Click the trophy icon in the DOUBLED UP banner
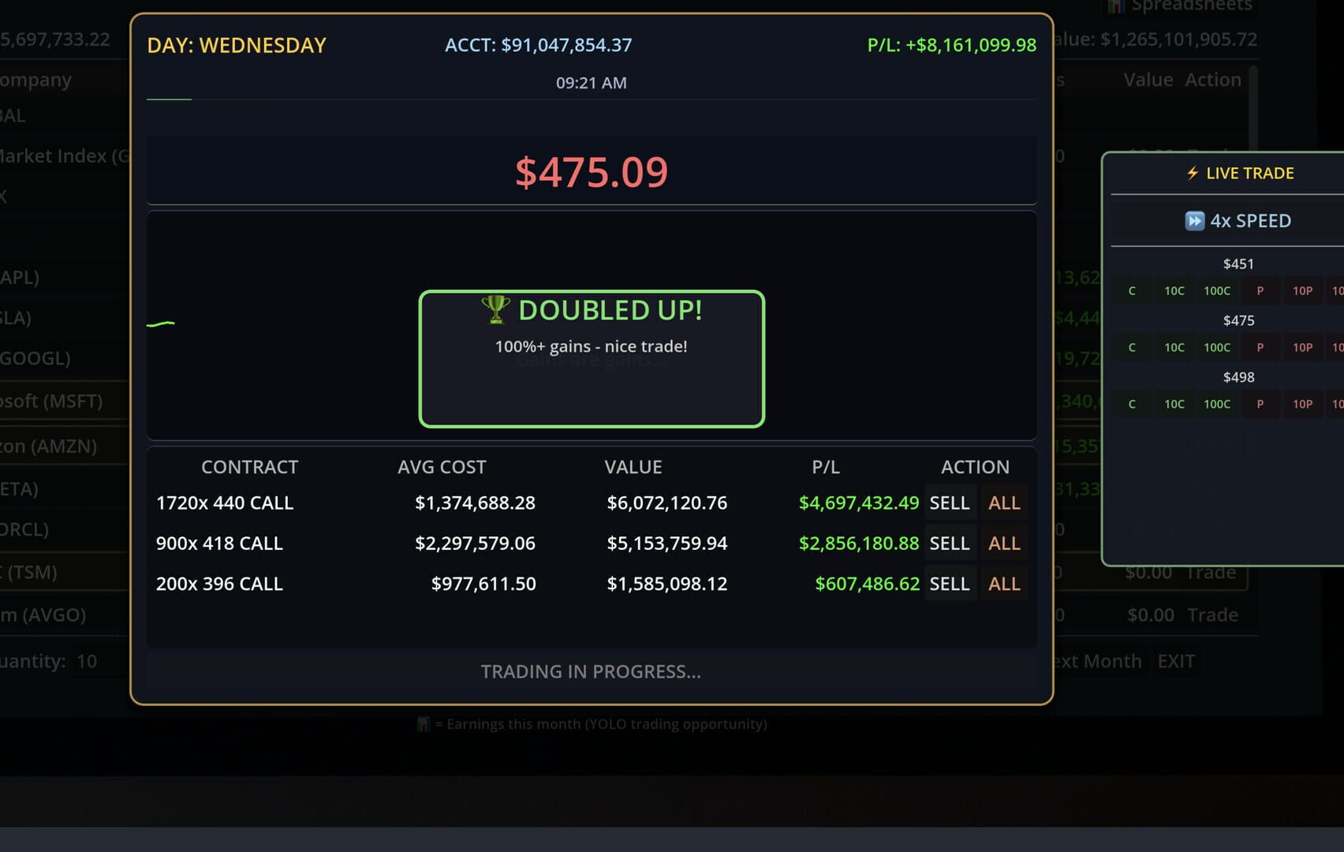 495,309
